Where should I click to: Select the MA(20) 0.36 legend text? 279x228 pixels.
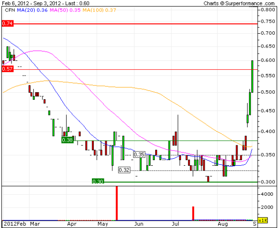(32, 10)
